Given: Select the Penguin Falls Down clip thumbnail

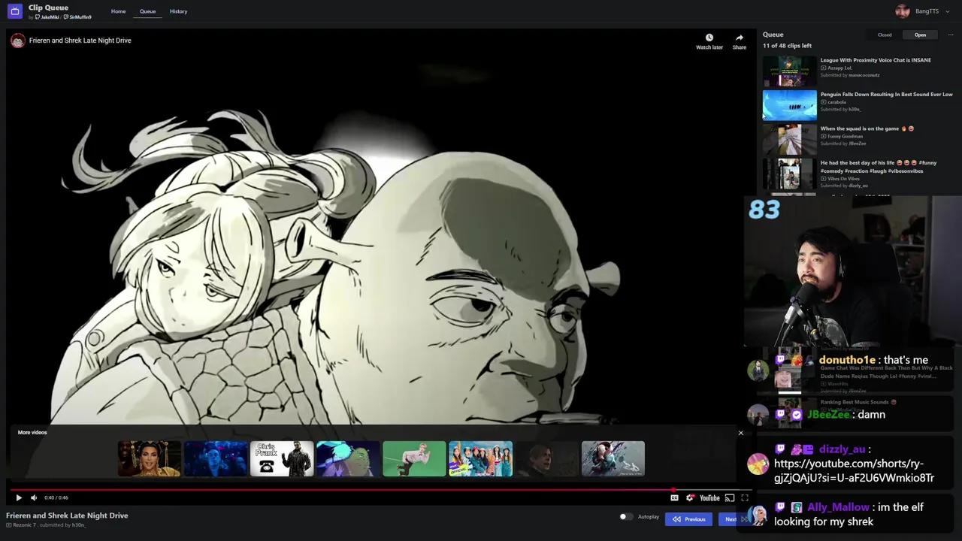Looking at the screenshot, I should pyautogui.click(x=789, y=105).
